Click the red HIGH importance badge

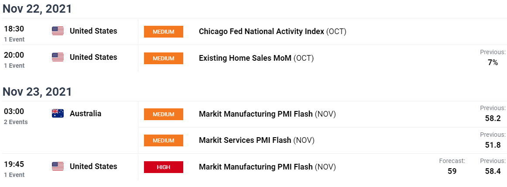(x=164, y=167)
